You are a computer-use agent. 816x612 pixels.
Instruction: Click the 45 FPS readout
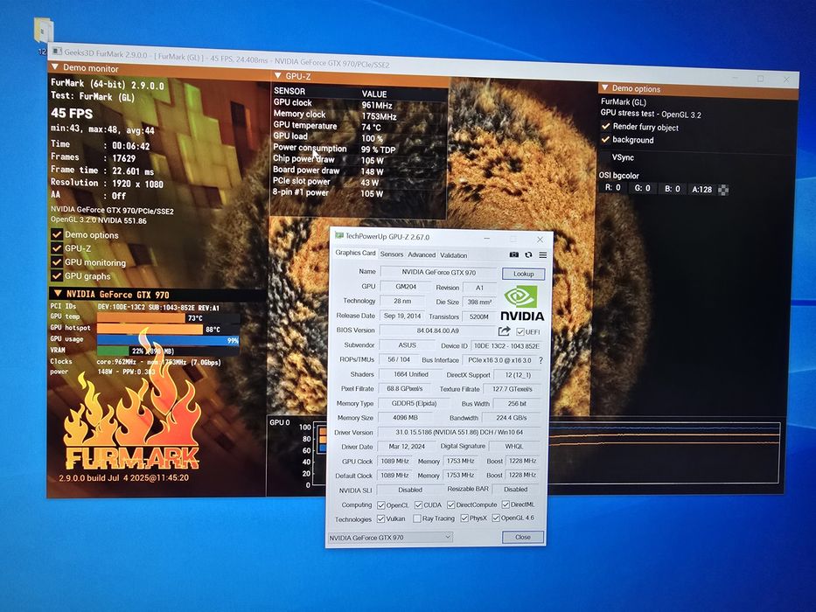click(x=72, y=114)
